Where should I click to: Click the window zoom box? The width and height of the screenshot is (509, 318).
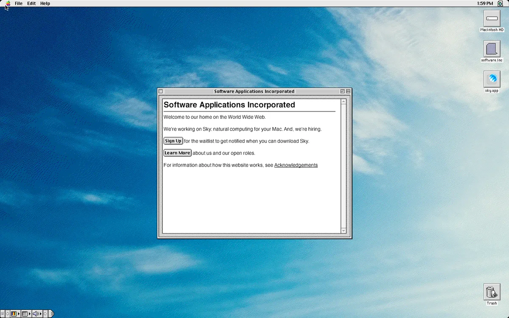pos(342,91)
